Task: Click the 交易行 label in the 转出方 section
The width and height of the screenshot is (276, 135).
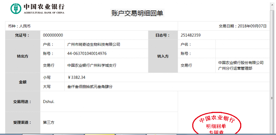Action: click(x=49, y=65)
